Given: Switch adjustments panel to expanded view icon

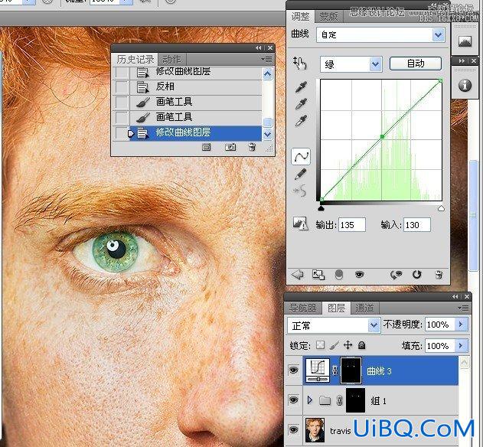Looking at the screenshot, I should (x=318, y=275).
